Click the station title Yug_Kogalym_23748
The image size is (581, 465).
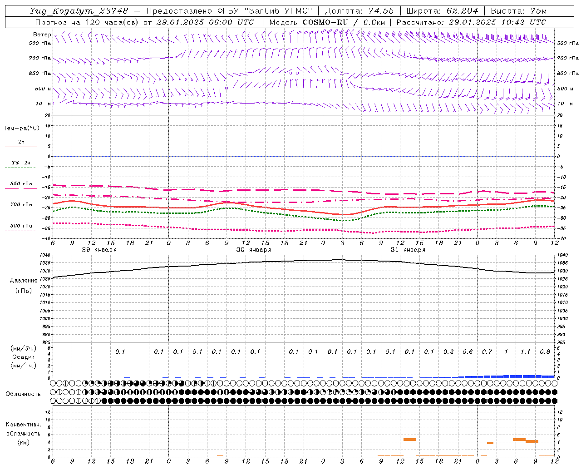pos(79,11)
